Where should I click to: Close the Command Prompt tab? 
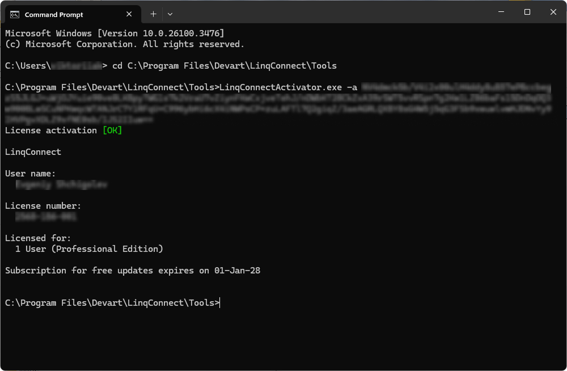(129, 14)
